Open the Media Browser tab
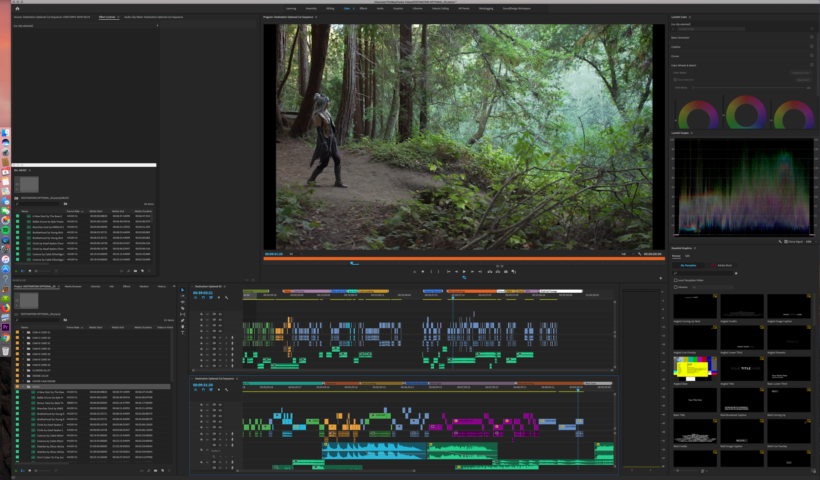The image size is (820, 480). coord(73,286)
